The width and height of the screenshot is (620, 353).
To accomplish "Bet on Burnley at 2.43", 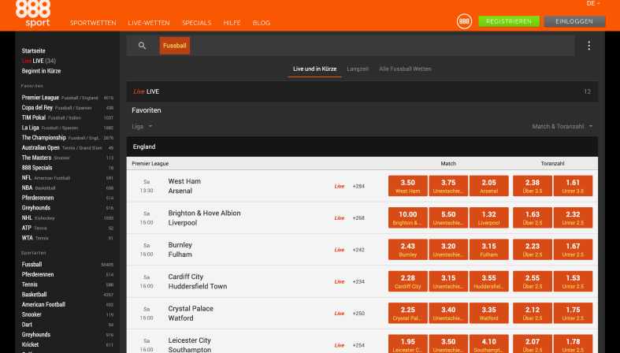I will pyautogui.click(x=407, y=250).
